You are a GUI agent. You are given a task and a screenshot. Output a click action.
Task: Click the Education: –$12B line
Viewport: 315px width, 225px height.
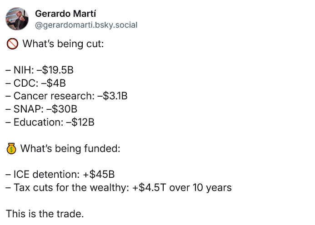point(50,122)
